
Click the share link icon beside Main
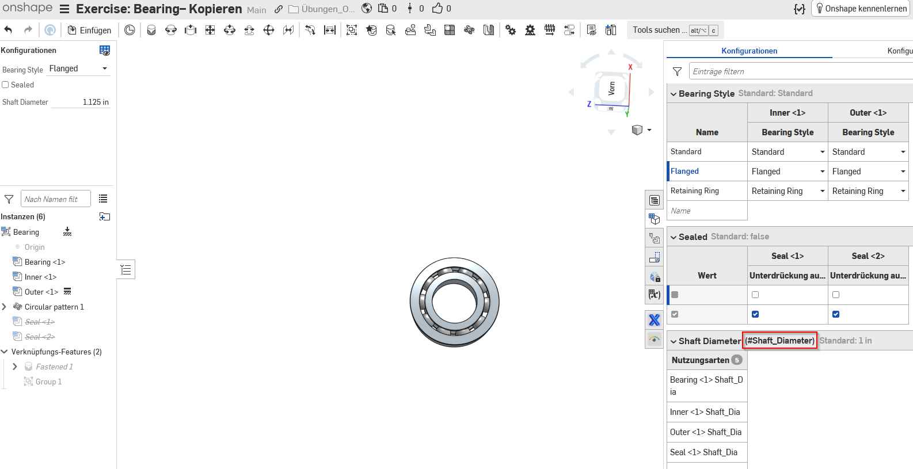pos(279,9)
